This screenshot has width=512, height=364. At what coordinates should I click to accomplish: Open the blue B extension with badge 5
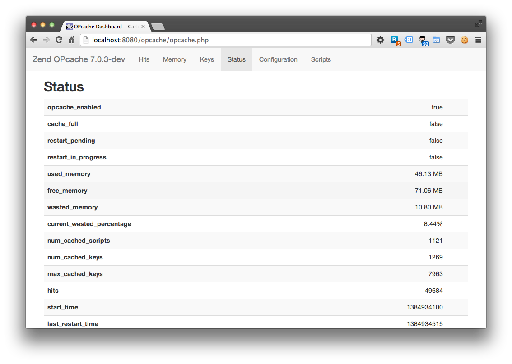[x=395, y=41]
